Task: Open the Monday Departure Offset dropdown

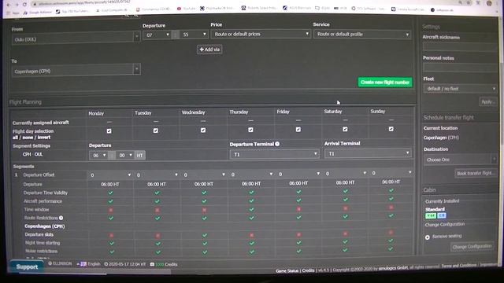Action: point(110,175)
